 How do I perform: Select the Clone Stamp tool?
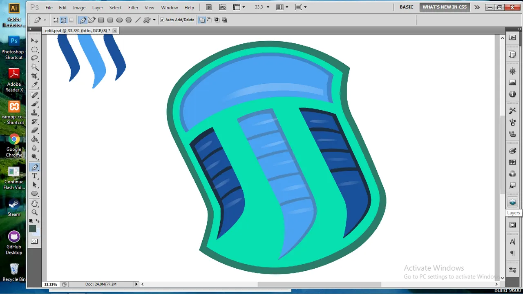(x=35, y=113)
